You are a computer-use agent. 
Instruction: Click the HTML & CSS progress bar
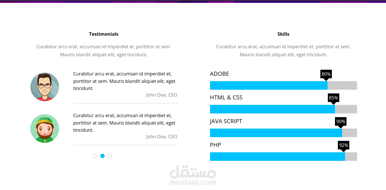pos(283,109)
